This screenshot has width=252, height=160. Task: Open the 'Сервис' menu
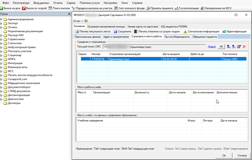click(x=71, y=3)
